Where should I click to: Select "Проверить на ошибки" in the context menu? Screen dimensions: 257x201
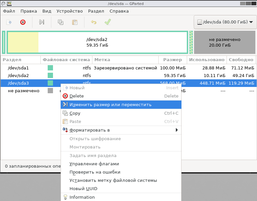[95, 172]
